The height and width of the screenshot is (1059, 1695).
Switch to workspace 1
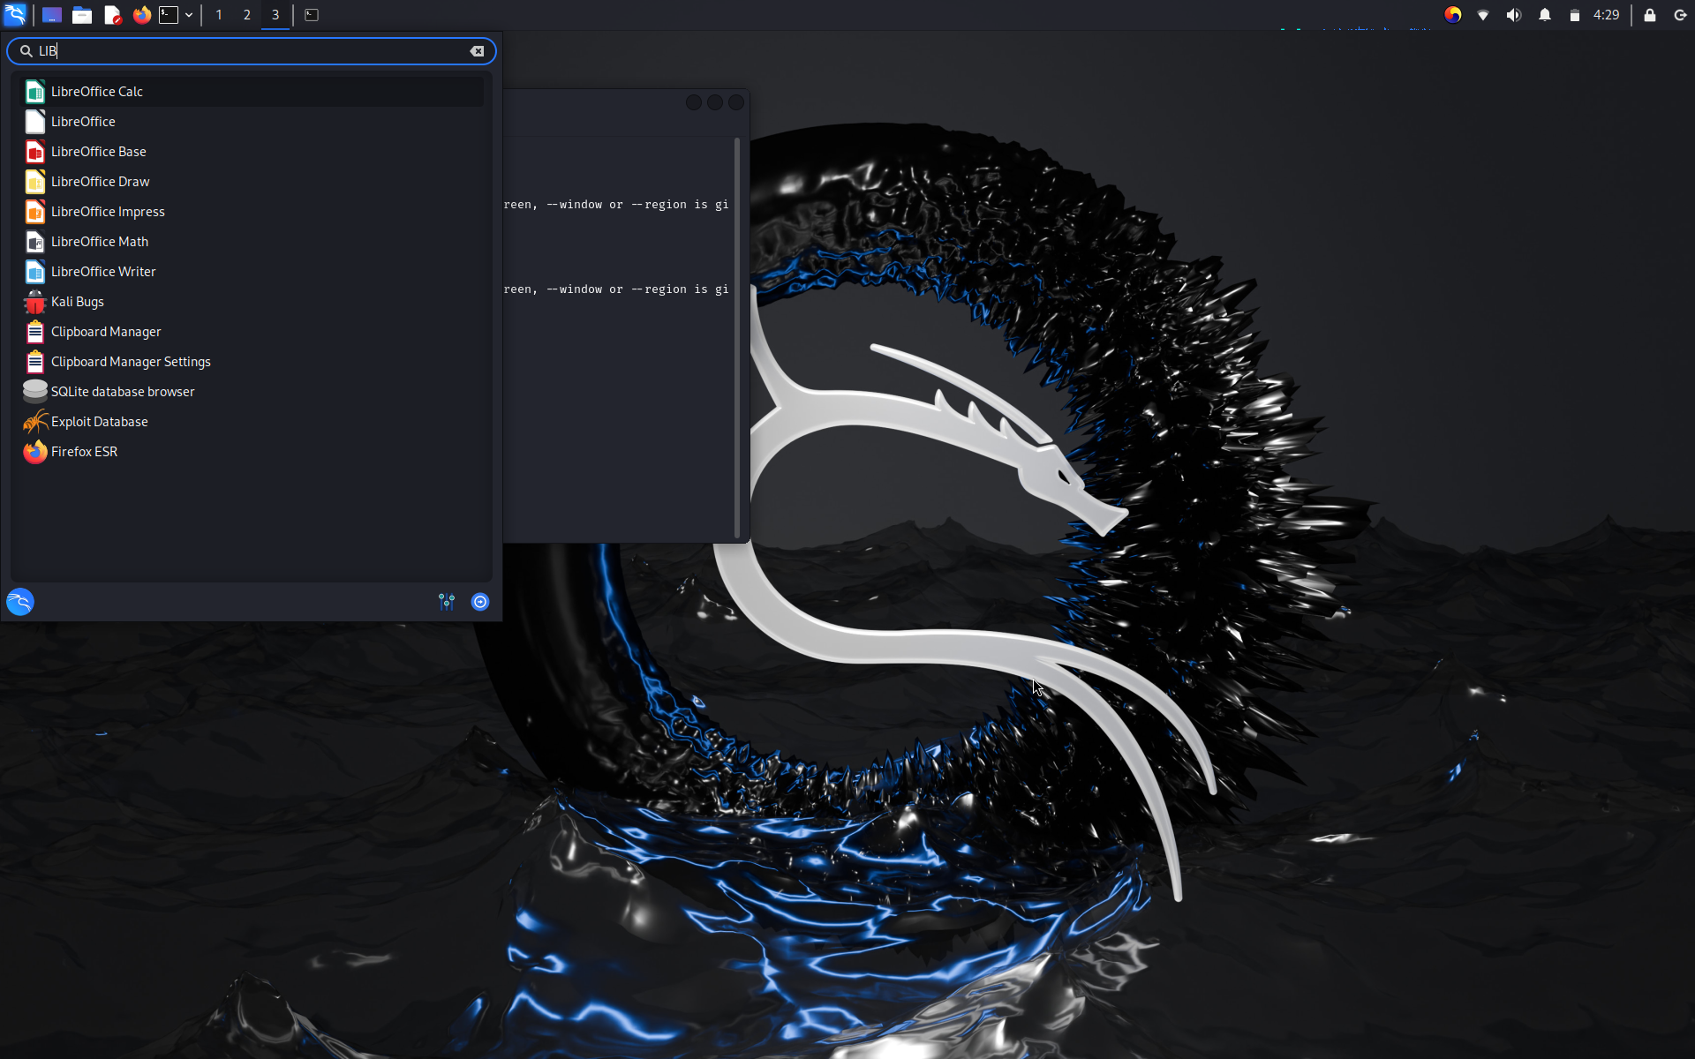click(219, 15)
